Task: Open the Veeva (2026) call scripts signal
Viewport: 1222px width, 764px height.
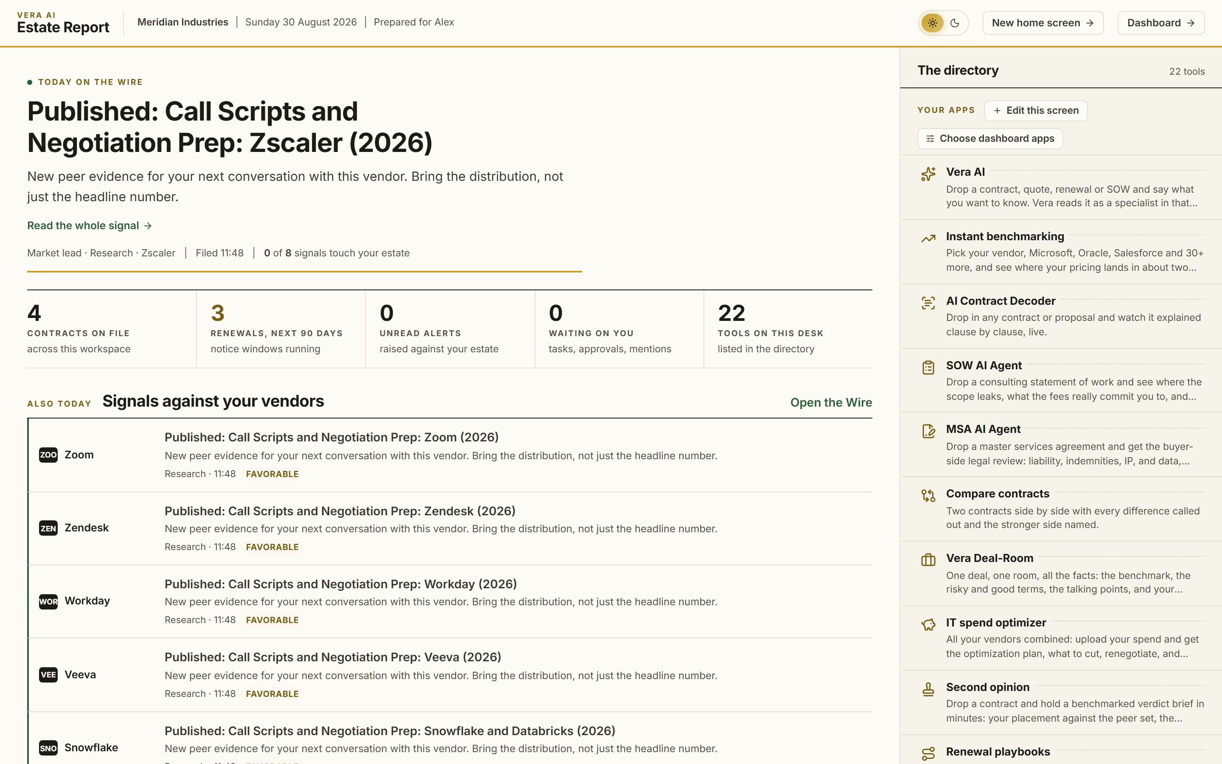Action: (333, 657)
